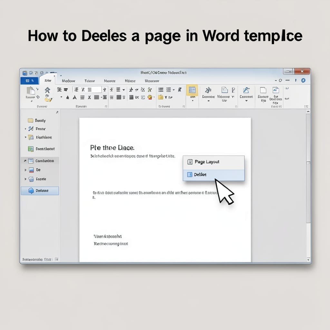330x330 pixels.
Task: Click the pinwheel icon above 'Sioiodre'
Action: pyautogui.click(x=208, y=90)
